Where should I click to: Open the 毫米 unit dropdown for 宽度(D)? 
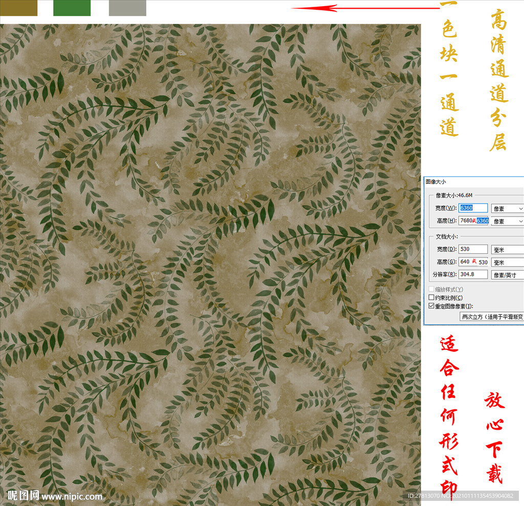507,250
